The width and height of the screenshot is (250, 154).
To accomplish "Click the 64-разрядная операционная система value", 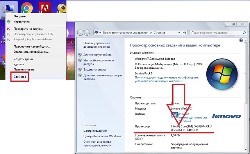I will pyautogui.click(x=189, y=146).
